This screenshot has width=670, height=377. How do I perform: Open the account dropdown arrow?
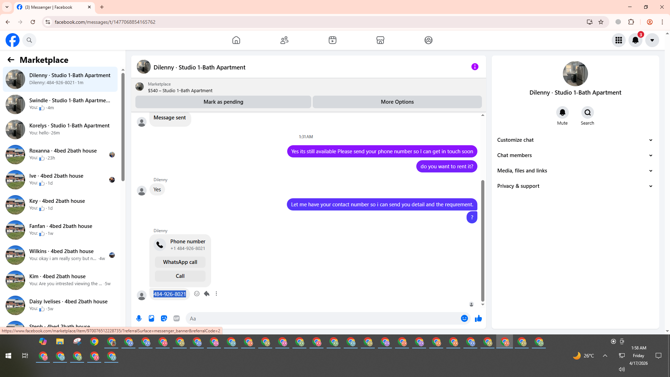point(652,40)
